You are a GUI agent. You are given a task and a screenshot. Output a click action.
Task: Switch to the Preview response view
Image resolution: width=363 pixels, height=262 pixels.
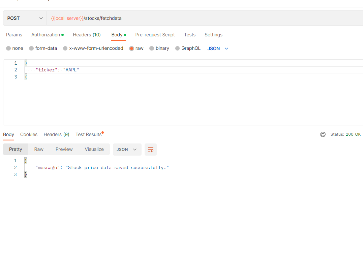click(64, 149)
